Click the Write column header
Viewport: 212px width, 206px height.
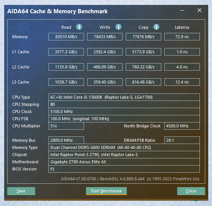pos(105,27)
